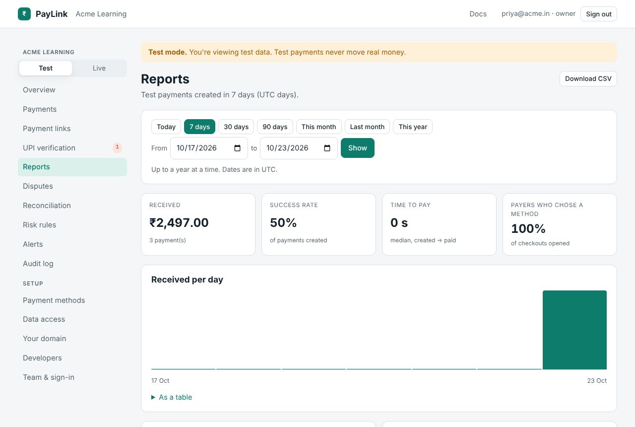Switch to Test mode
The height and width of the screenshot is (427, 635).
tap(46, 68)
